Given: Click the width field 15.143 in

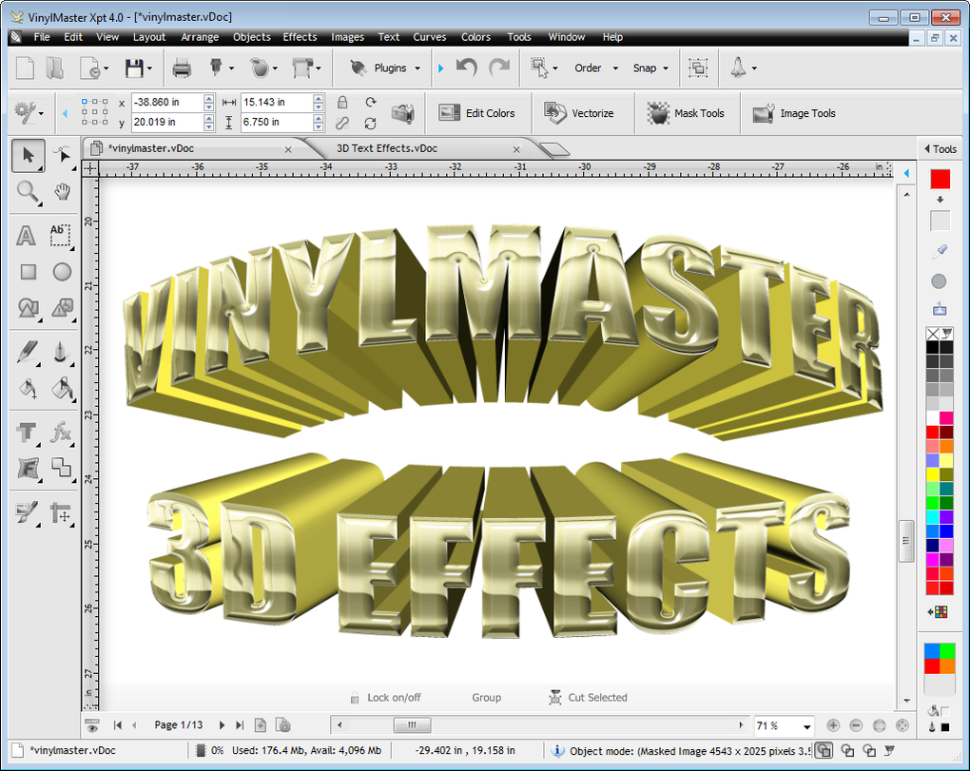Looking at the screenshot, I should click(277, 102).
